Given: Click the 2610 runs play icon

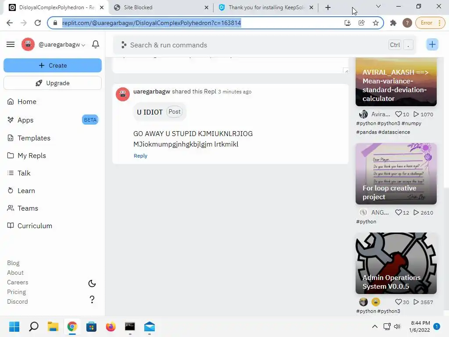Looking at the screenshot, I should pyautogui.click(x=416, y=212).
